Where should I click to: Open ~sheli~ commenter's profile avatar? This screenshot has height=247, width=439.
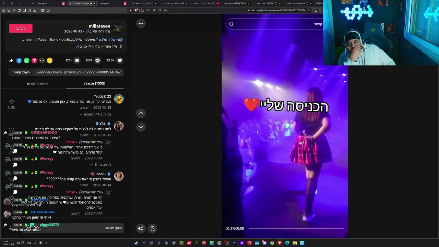pos(119,176)
